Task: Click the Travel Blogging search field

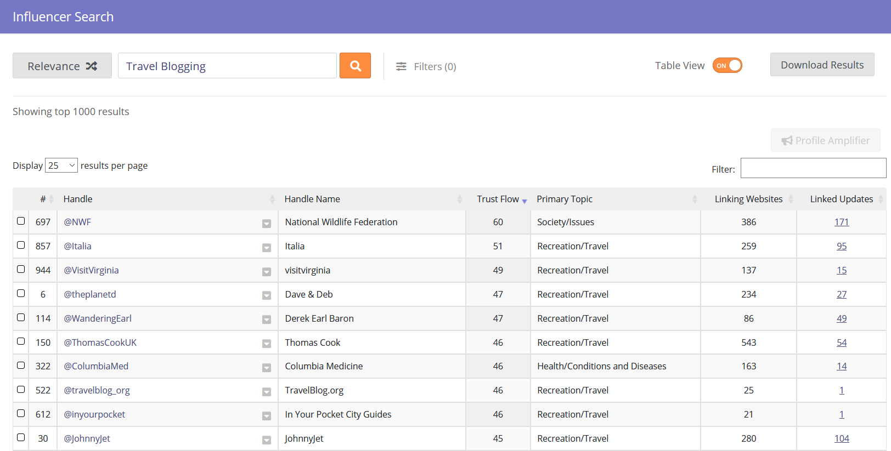Action: 227,66
